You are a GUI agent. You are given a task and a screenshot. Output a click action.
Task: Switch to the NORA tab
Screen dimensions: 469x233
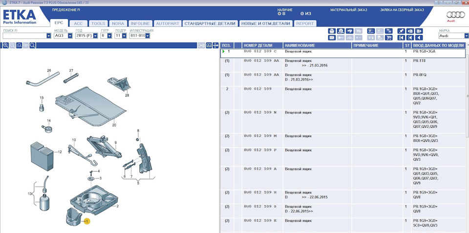pyautogui.click(x=118, y=23)
